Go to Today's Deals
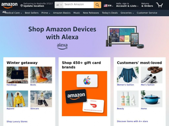Viewport: 169px width, 126px height. [x=110, y=13]
